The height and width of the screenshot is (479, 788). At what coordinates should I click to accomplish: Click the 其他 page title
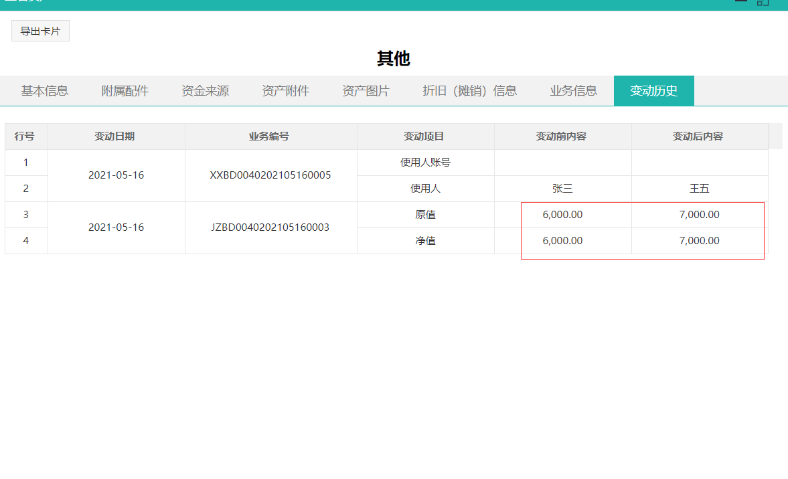click(394, 59)
